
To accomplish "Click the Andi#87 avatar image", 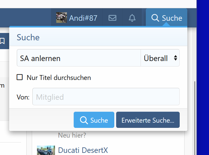I will tap(61, 18).
